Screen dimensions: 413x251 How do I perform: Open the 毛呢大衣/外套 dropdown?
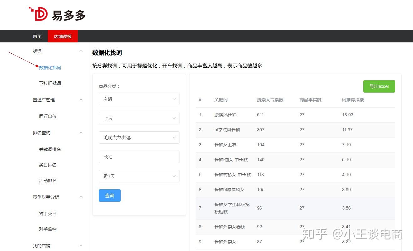[139, 138]
